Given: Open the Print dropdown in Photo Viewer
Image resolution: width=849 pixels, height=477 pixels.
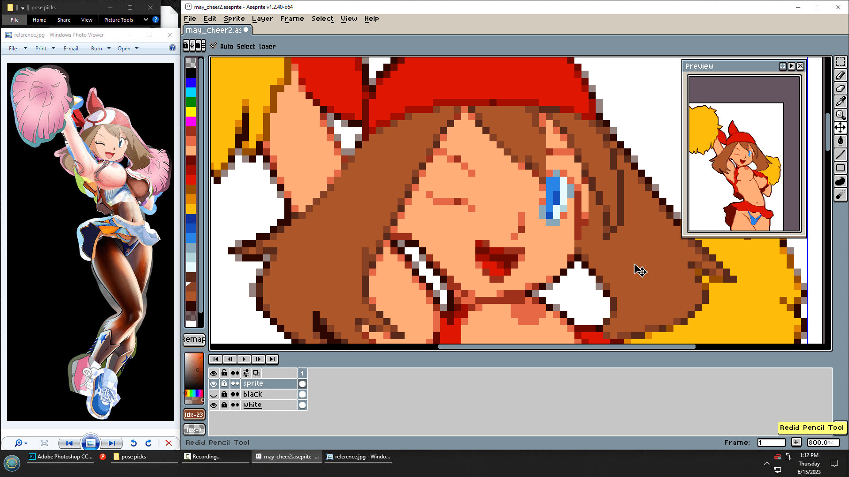Looking at the screenshot, I should 53,49.
